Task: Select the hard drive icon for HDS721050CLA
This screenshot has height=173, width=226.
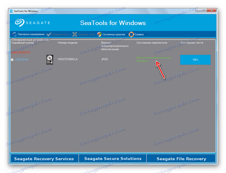Action: pos(50,60)
